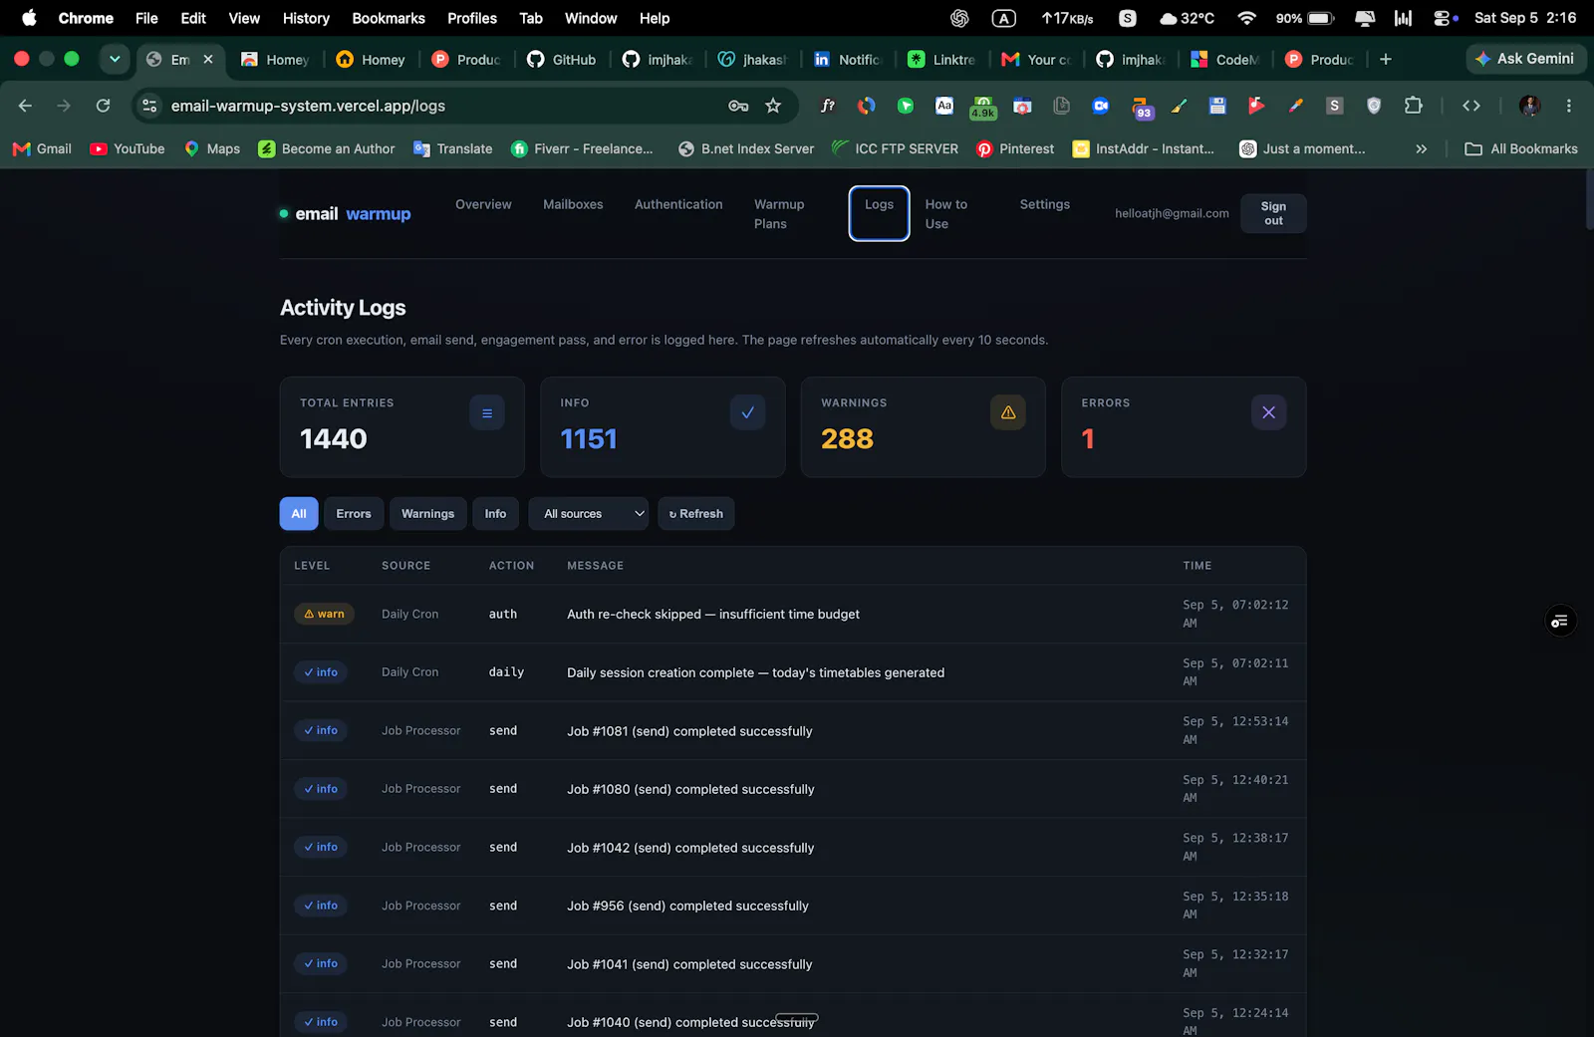Open the Overview nav tab
Image resolution: width=1594 pixels, height=1037 pixels.
(483, 204)
